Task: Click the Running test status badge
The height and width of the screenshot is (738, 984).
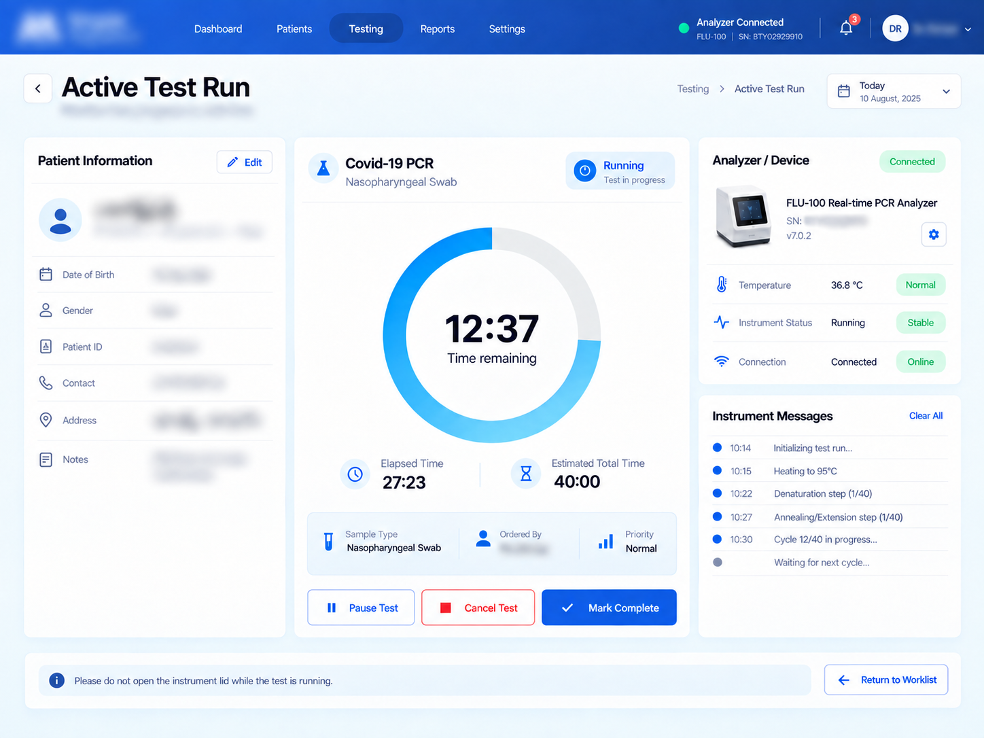Action: click(620, 171)
